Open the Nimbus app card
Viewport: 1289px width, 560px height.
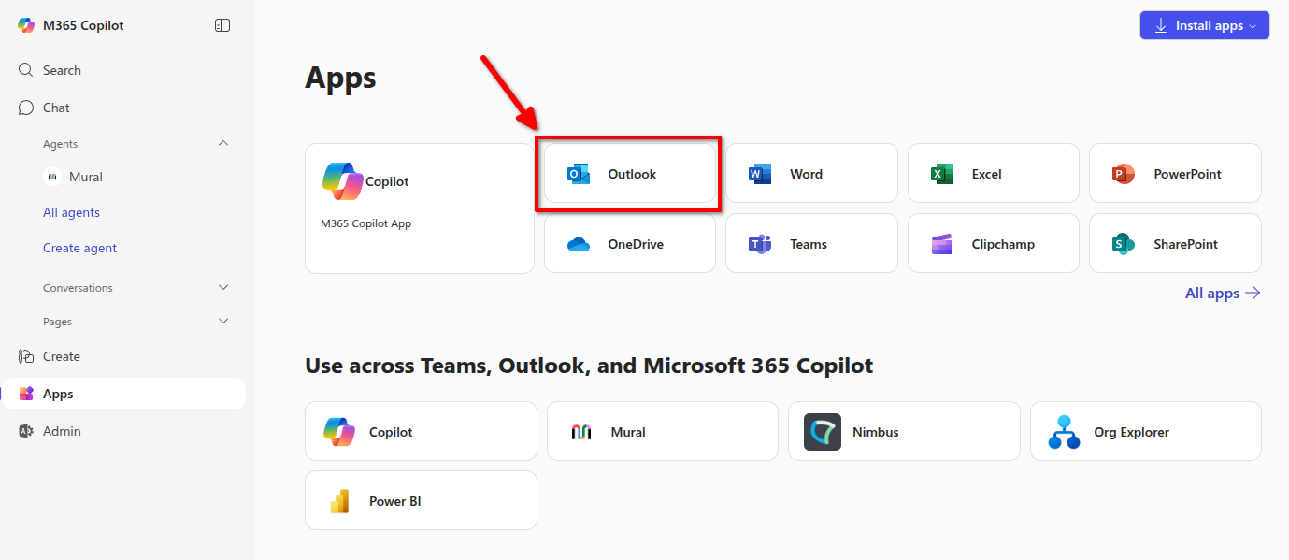[904, 431]
